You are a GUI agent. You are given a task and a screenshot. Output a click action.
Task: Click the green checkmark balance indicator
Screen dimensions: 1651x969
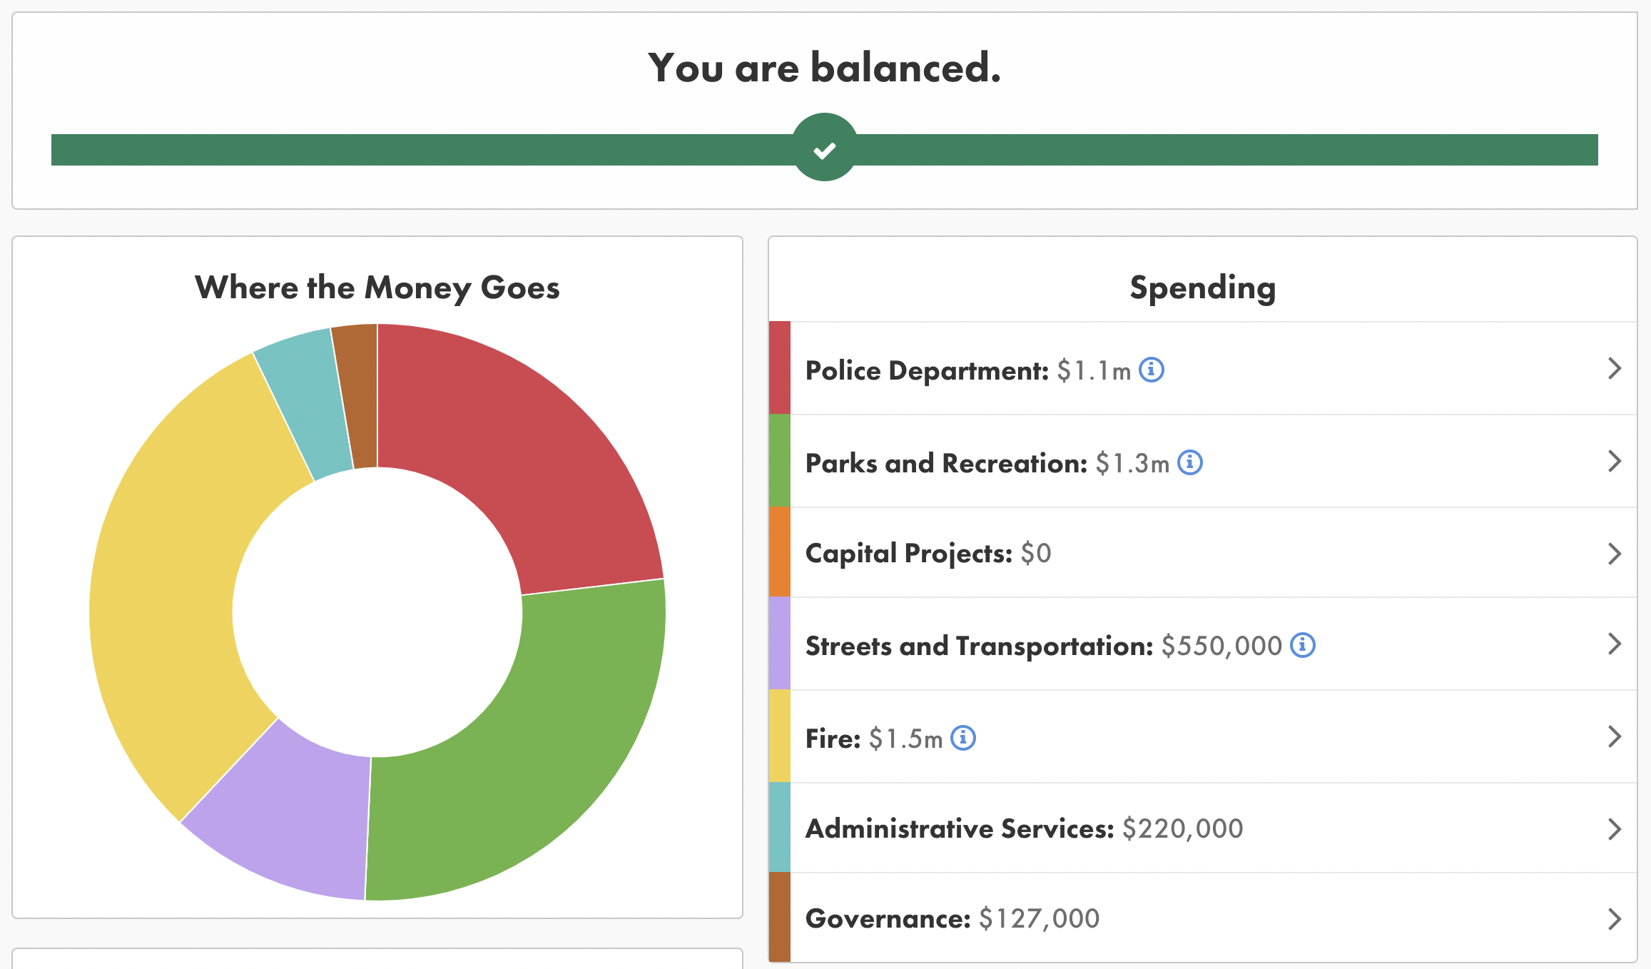(x=825, y=148)
